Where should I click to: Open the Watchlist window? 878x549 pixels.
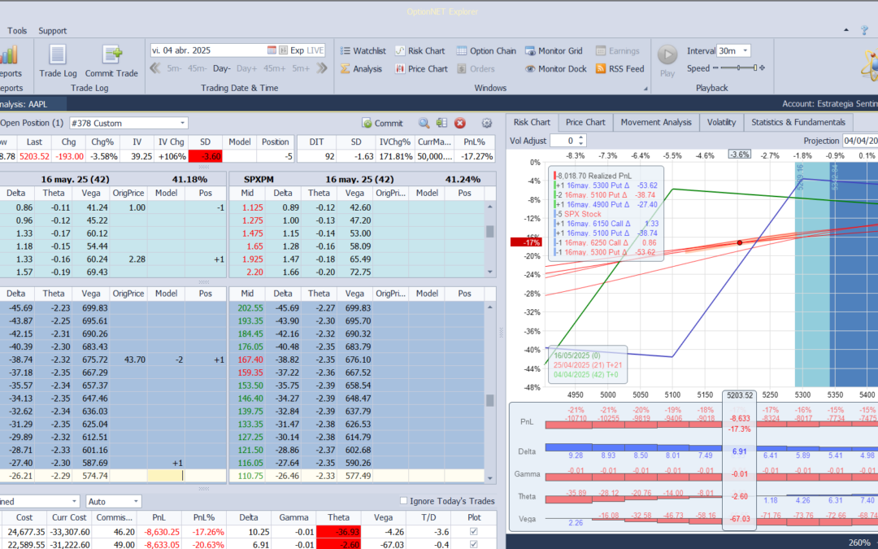(363, 51)
